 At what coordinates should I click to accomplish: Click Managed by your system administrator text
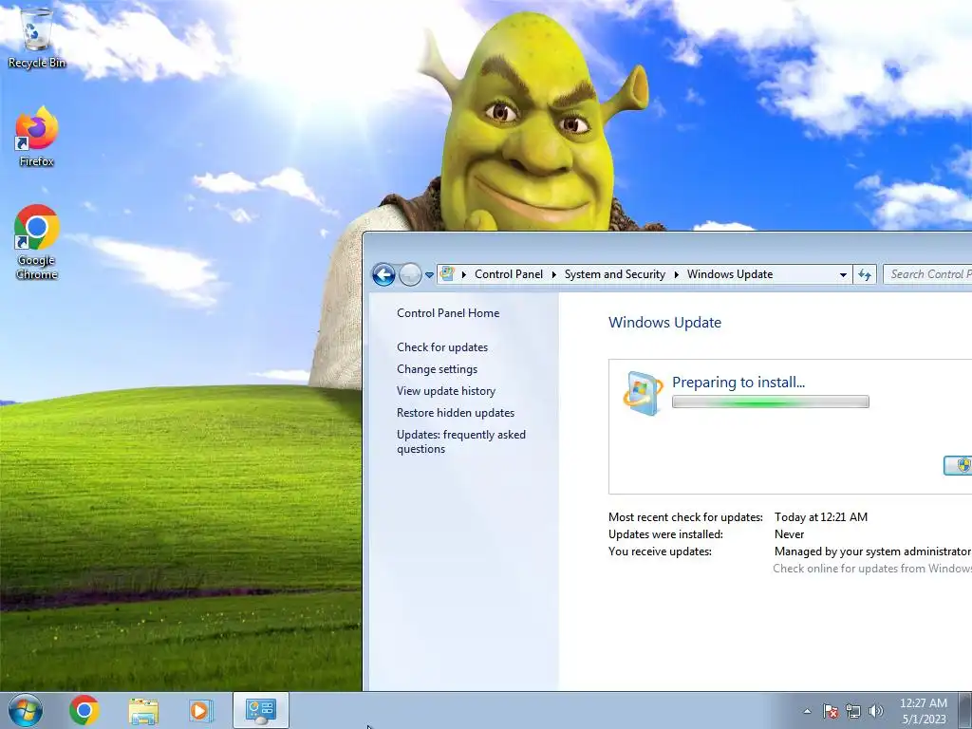(x=872, y=551)
